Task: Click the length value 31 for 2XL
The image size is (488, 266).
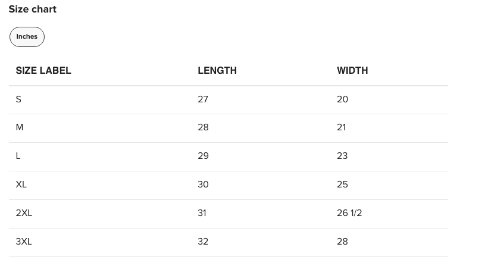Action: pos(202,213)
